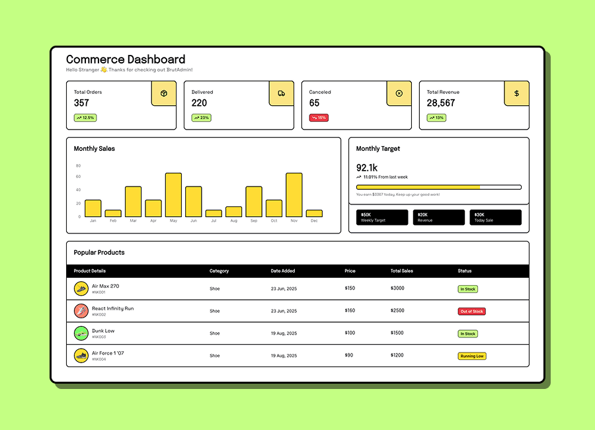The image size is (595, 430).
Task: Click the red 15% Canceled trend badge
Action: tap(319, 118)
